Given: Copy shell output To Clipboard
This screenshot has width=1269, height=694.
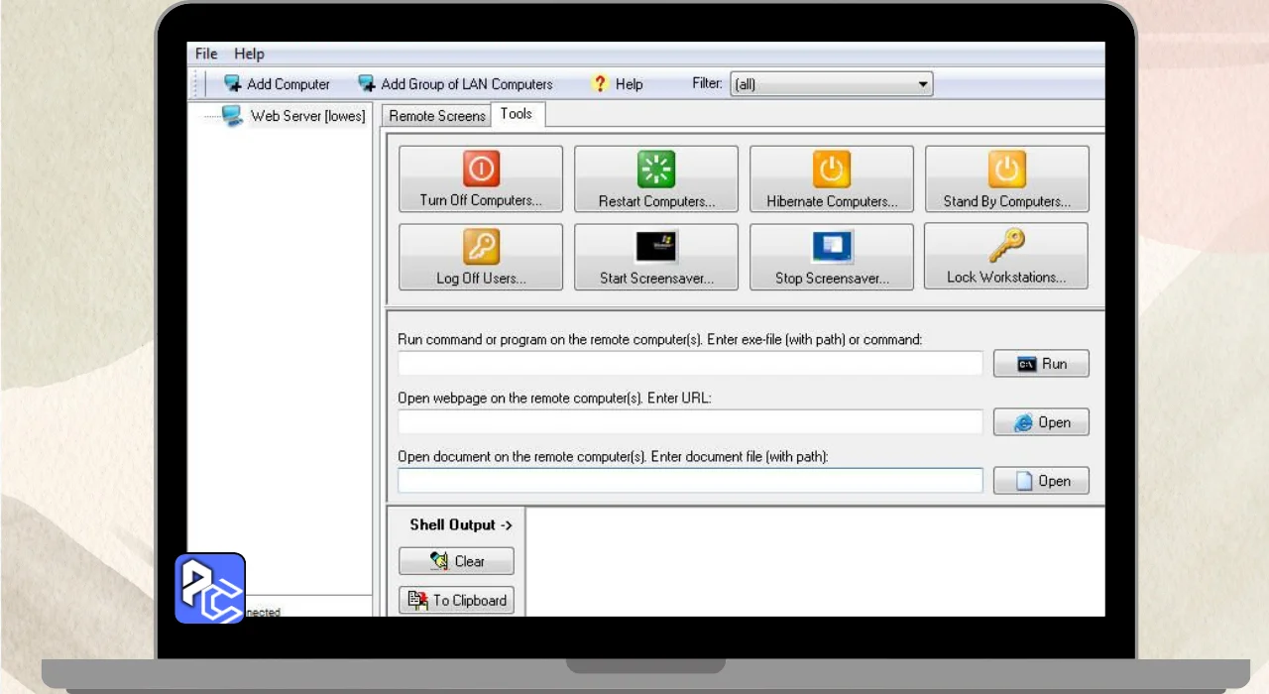Looking at the screenshot, I should pos(456,600).
